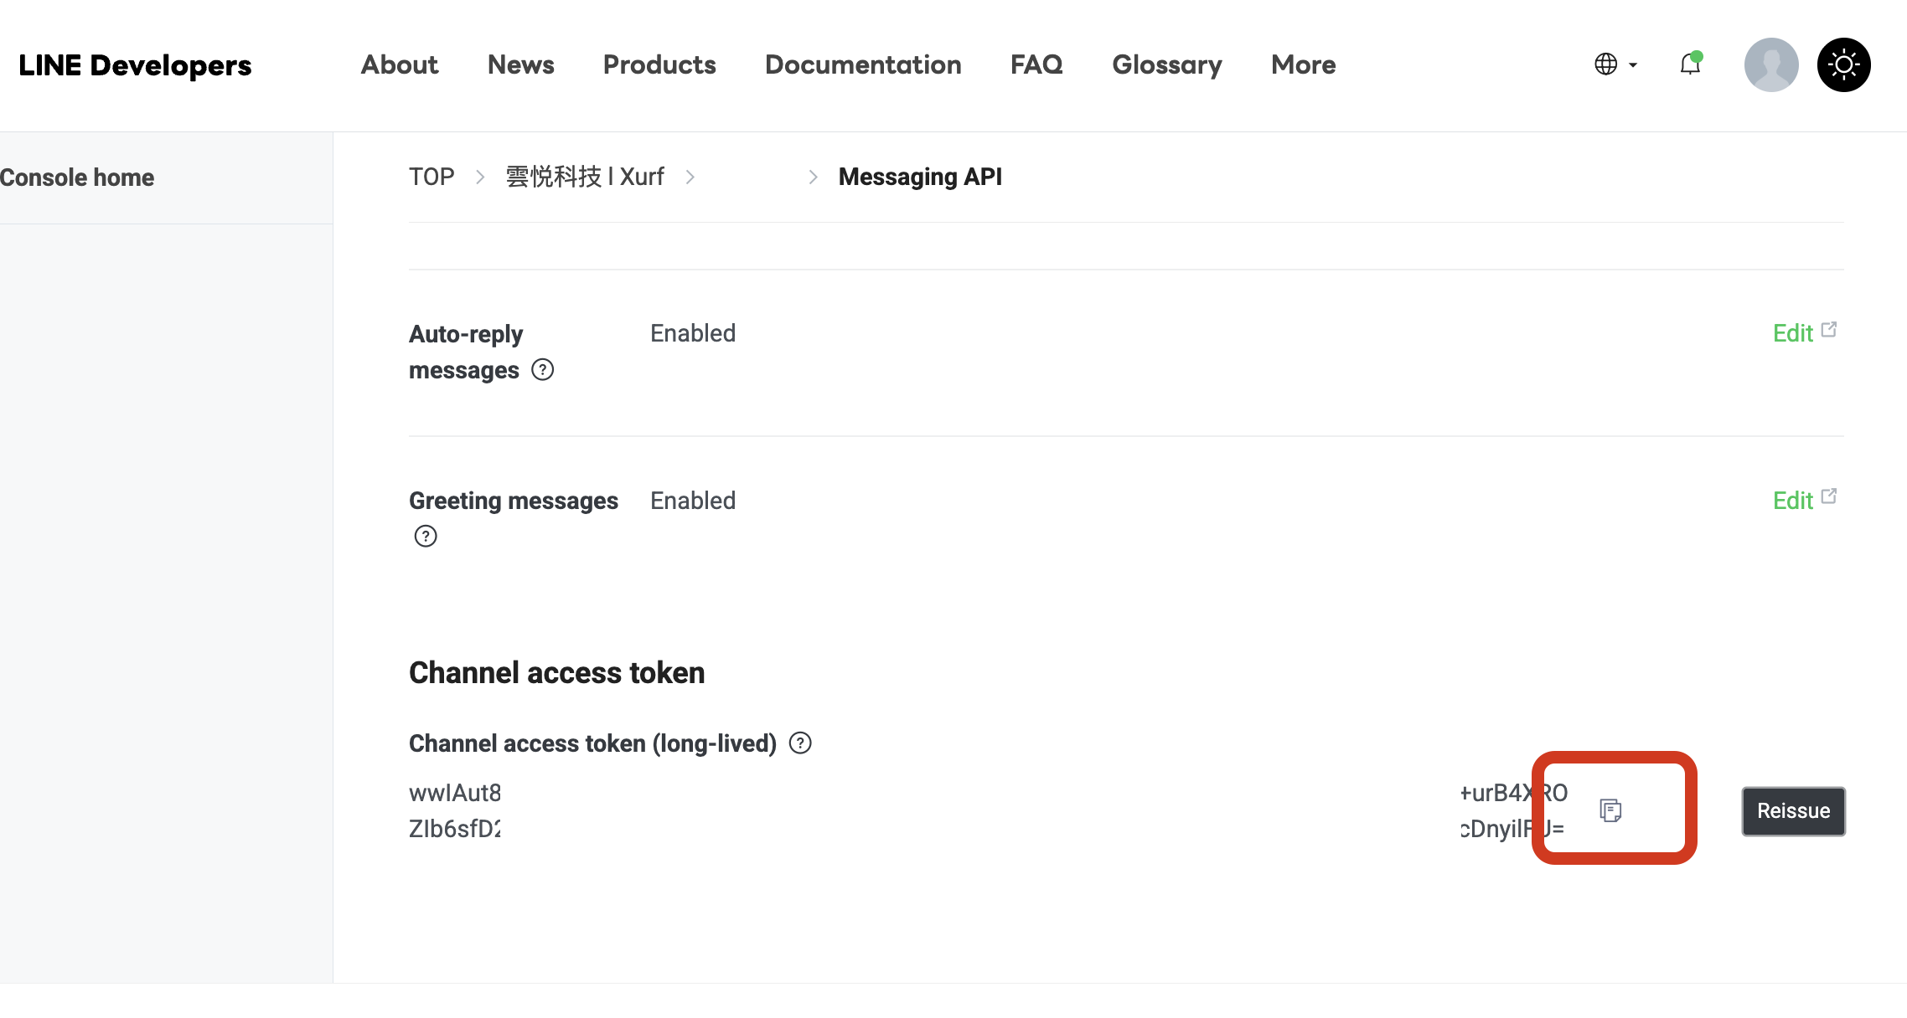Screen dimensions: 1907x1018
Task: Open the FAQ page
Action: pyautogui.click(x=1036, y=64)
